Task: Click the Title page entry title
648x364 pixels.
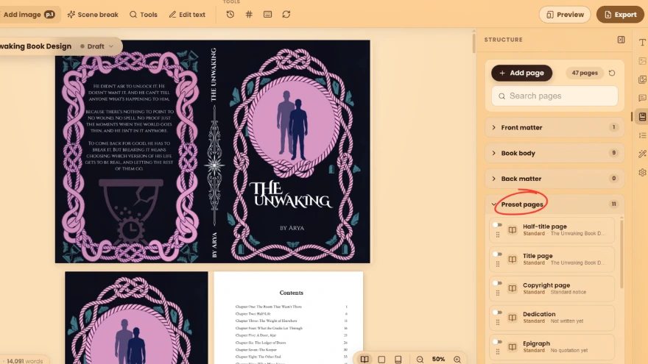Action: (x=538, y=256)
